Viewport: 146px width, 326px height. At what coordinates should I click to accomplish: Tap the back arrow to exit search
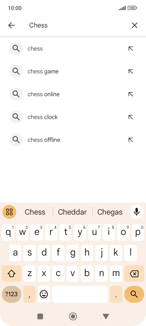tap(11, 25)
